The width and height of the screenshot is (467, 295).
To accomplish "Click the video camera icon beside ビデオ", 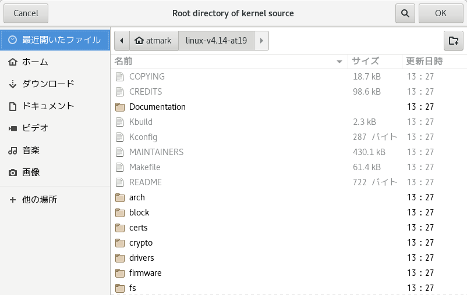I will coord(12,128).
